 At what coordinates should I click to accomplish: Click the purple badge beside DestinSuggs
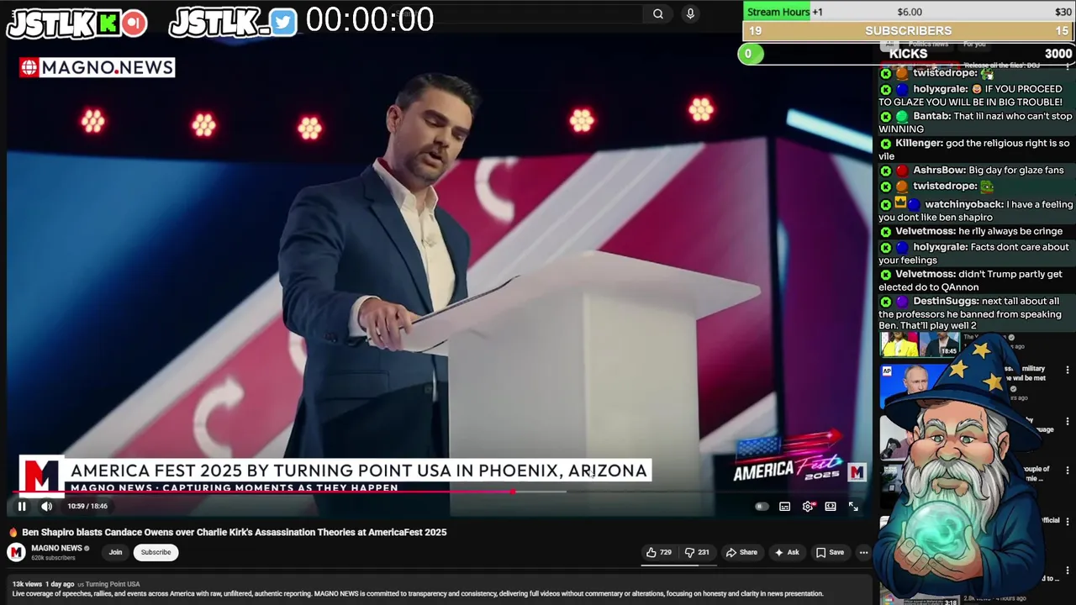coord(902,302)
